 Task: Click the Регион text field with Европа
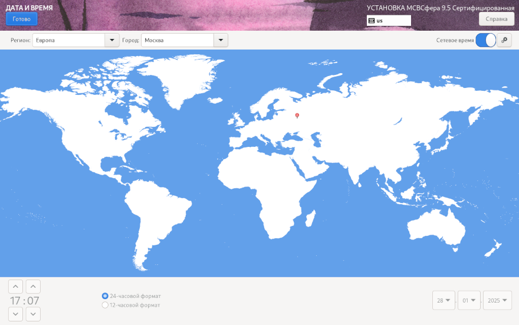[x=68, y=40]
